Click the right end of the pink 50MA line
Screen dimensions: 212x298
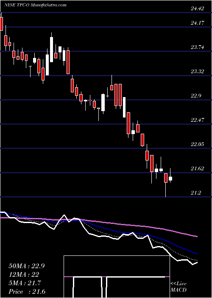pyautogui.click(x=197, y=236)
